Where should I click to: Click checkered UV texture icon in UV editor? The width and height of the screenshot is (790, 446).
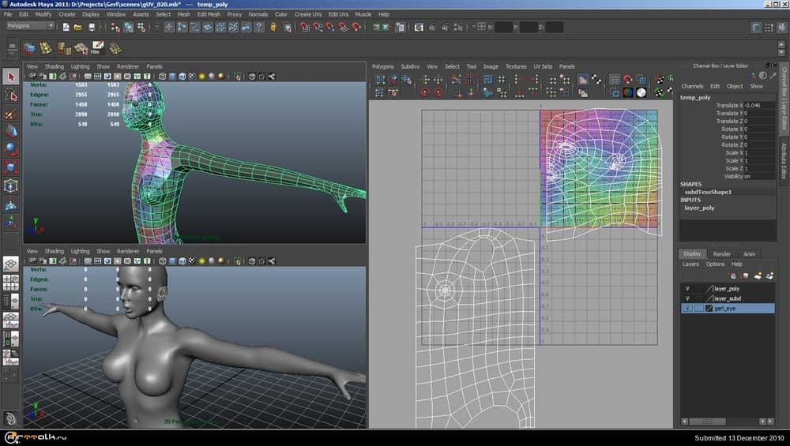pos(596,80)
